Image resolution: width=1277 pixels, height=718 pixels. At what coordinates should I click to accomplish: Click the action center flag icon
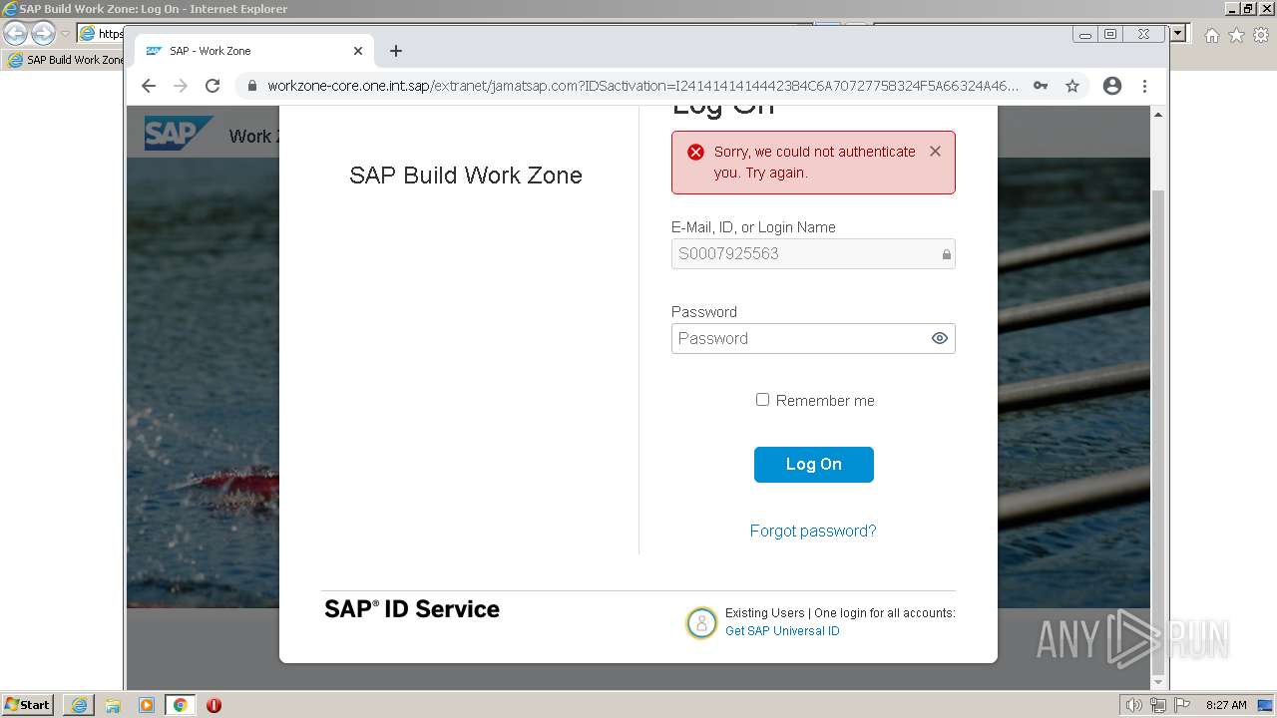pos(1181,705)
